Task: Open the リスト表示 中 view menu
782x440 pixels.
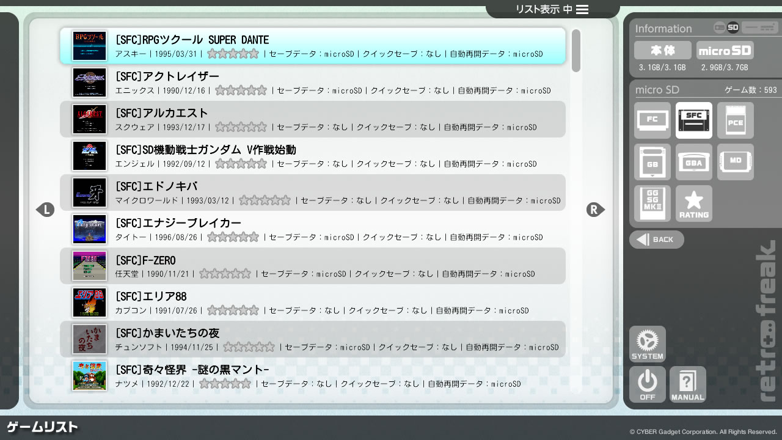Action: (x=552, y=9)
